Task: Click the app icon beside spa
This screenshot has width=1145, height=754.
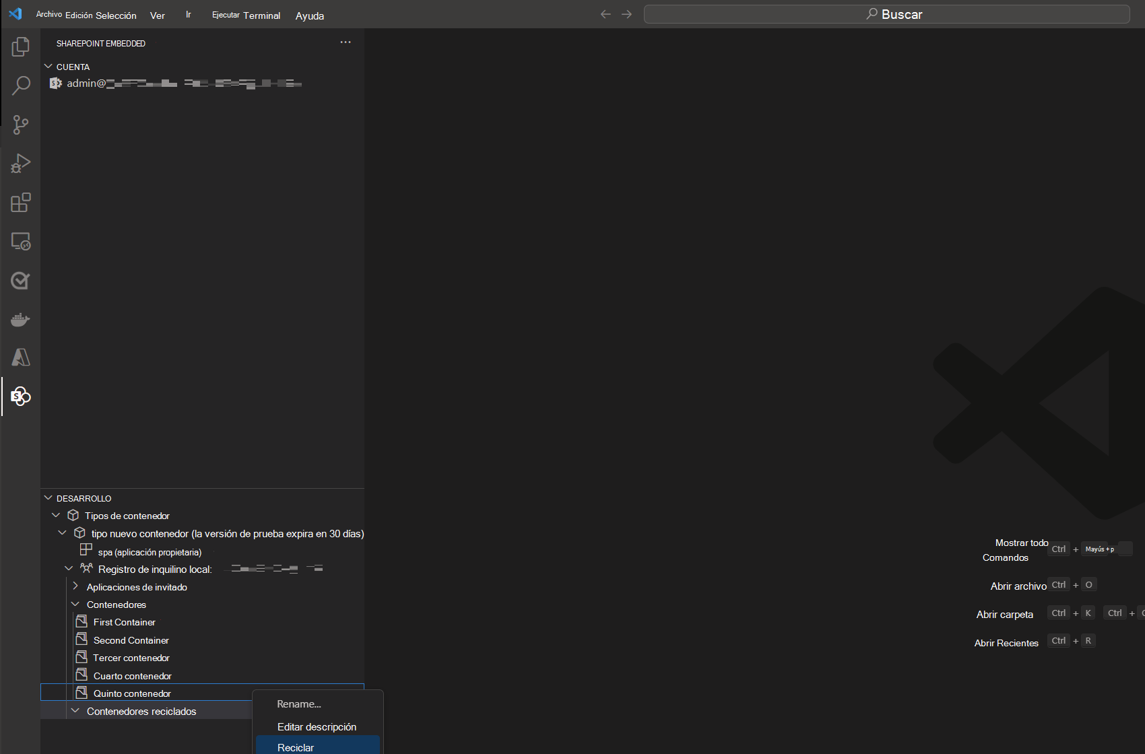Action: (86, 549)
